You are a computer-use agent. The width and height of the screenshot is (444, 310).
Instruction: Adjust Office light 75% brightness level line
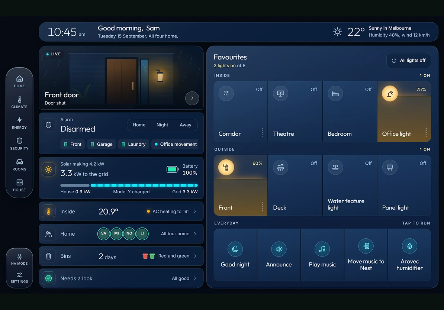click(x=404, y=96)
